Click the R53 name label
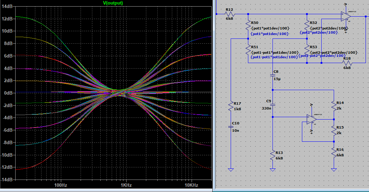Screen dimensions: 369x192 tap(313, 47)
